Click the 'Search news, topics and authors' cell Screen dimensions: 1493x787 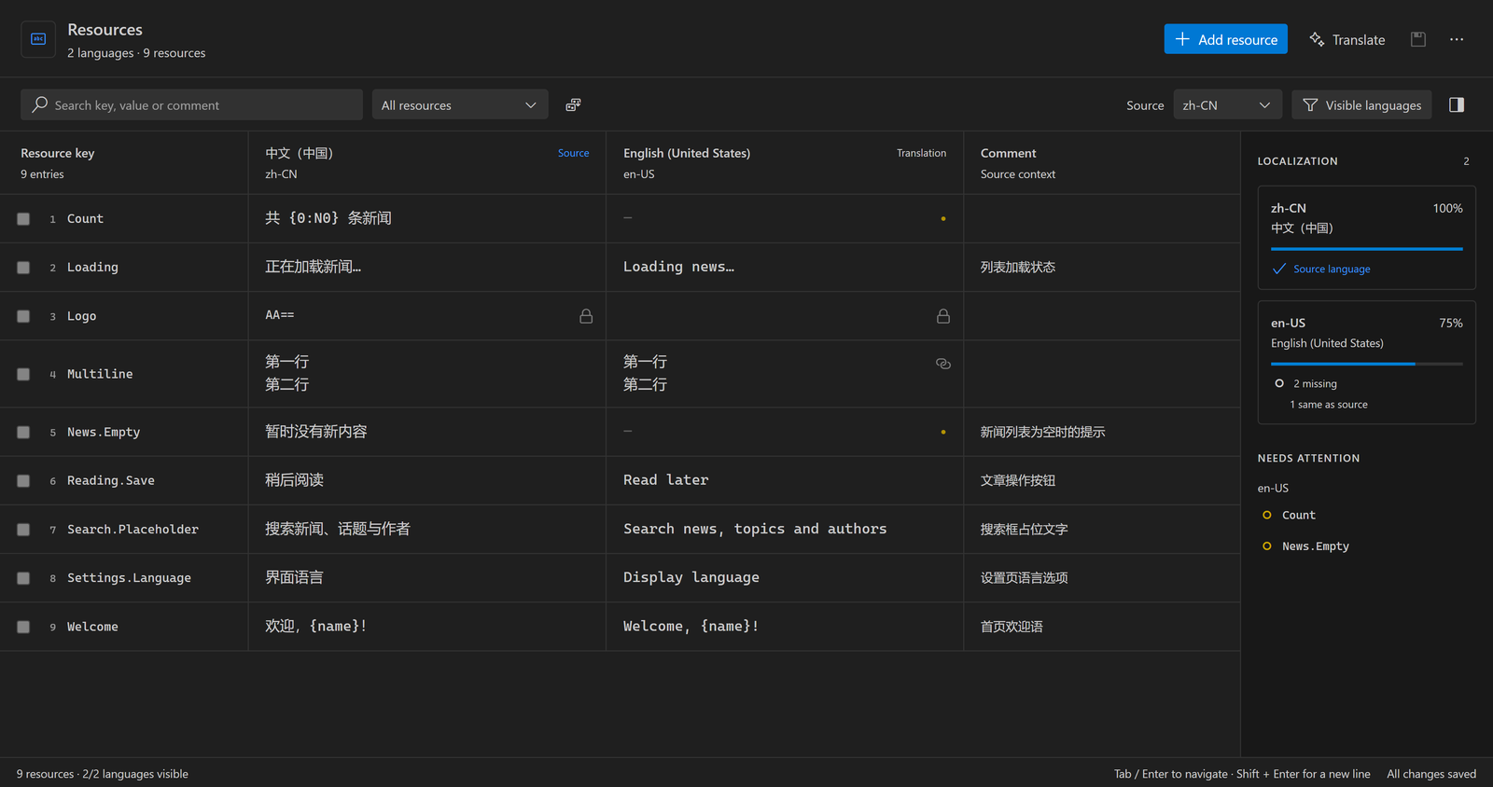(x=785, y=529)
